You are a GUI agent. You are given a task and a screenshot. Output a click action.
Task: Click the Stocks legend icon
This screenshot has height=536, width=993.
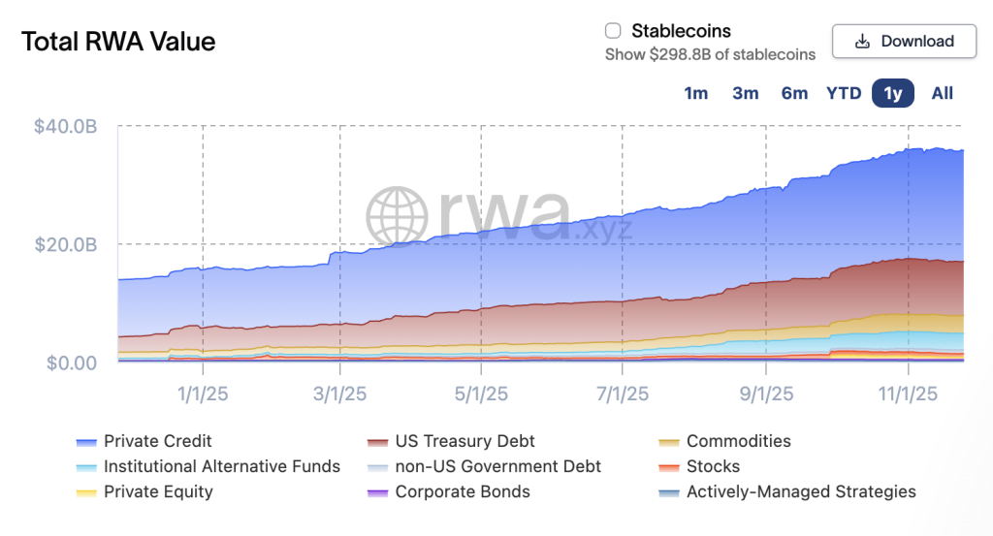pos(669,467)
